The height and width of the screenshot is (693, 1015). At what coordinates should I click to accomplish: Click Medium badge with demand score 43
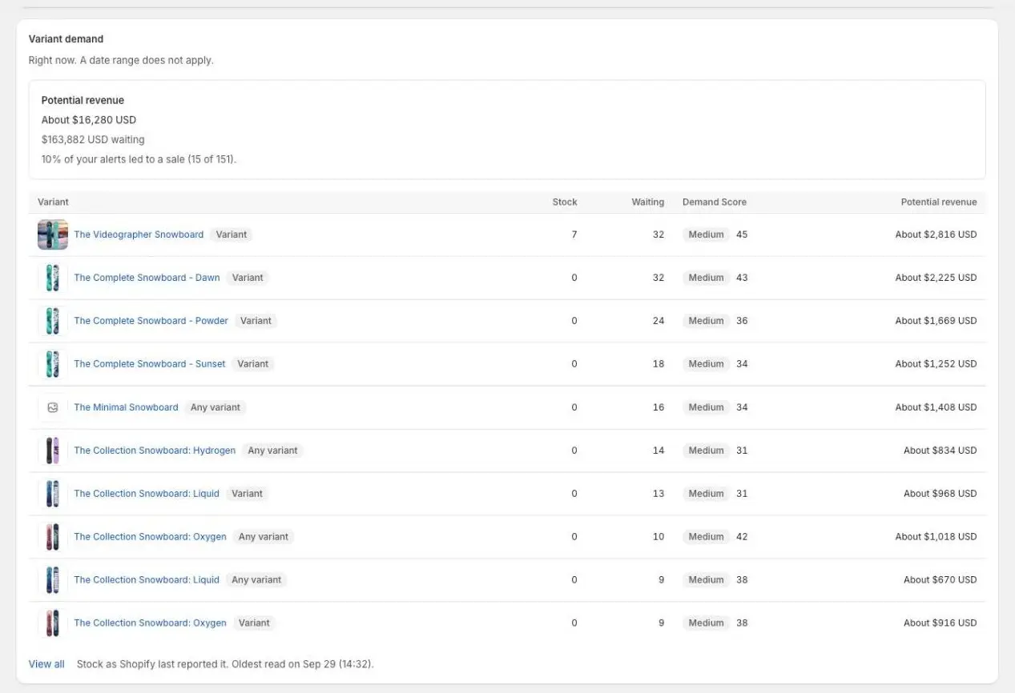click(706, 278)
